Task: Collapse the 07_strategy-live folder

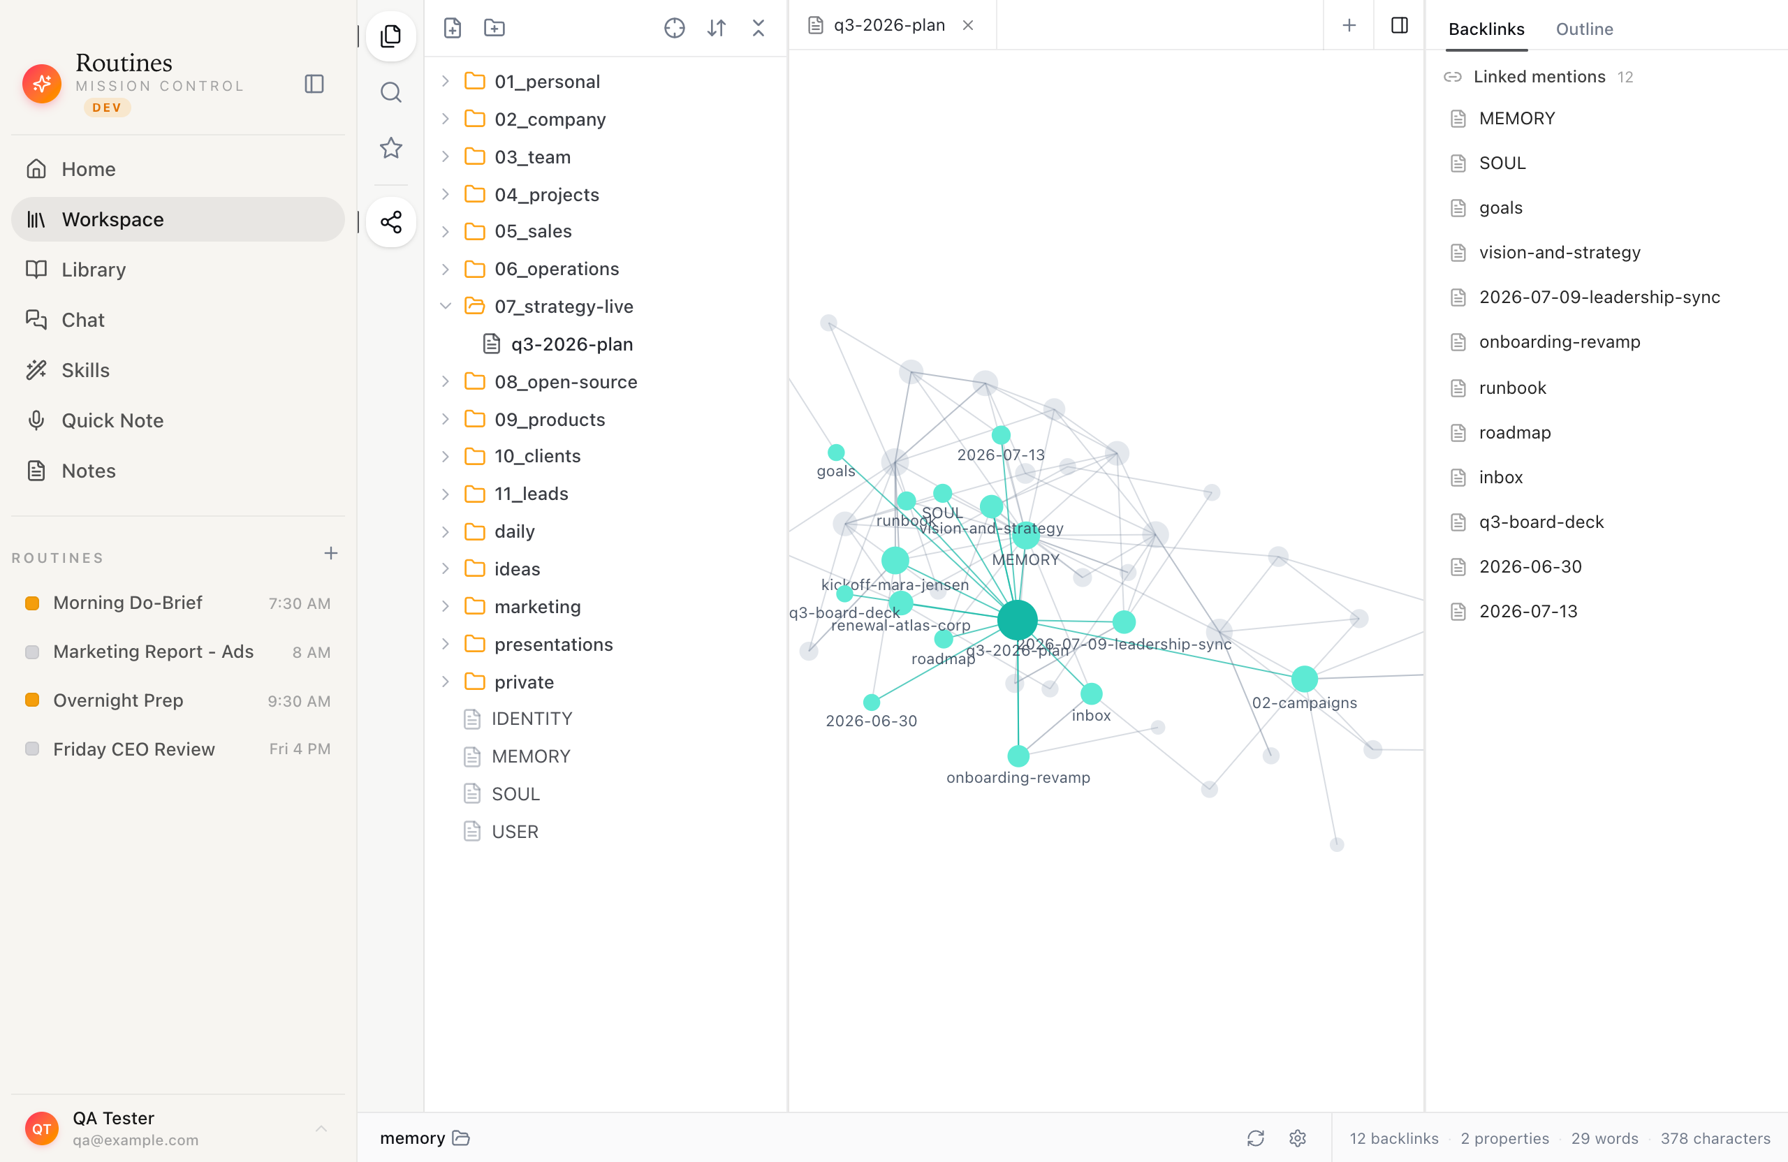Action: click(446, 306)
